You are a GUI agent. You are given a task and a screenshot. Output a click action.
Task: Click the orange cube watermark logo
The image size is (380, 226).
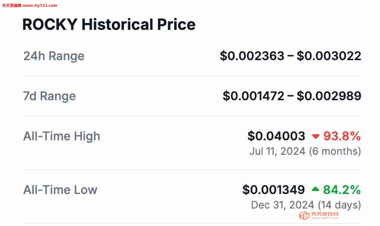pos(304,215)
